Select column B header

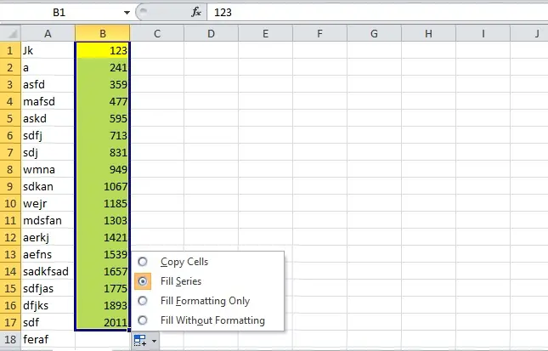tap(103, 33)
